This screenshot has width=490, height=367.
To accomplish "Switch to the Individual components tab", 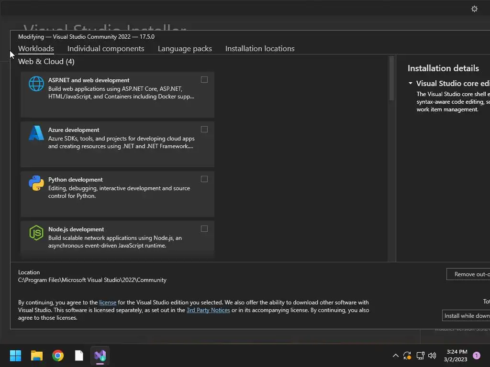I will tap(106, 49).
